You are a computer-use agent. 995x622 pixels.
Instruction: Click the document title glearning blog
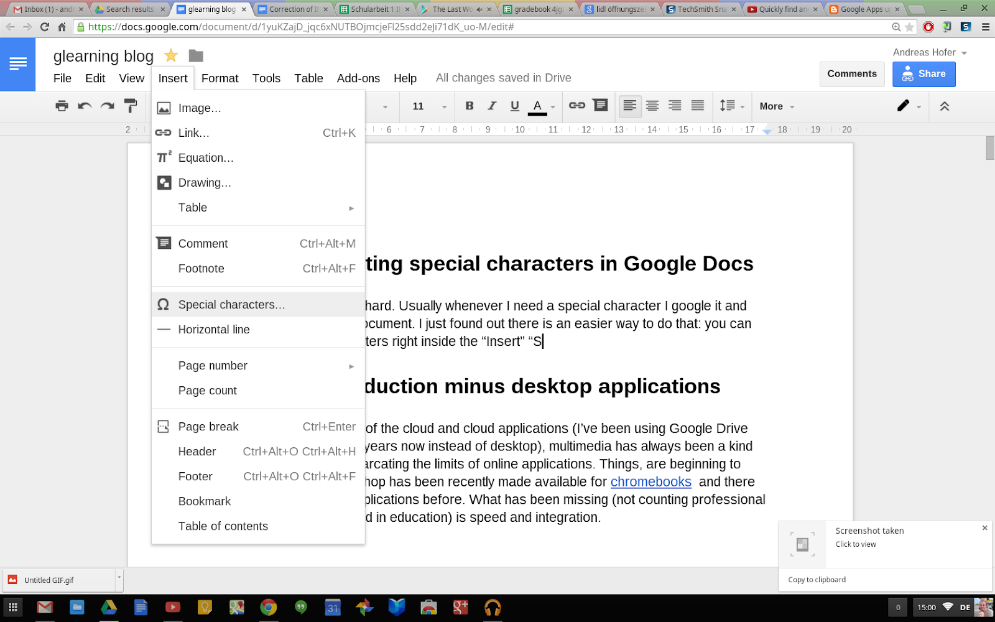point(103,56)
